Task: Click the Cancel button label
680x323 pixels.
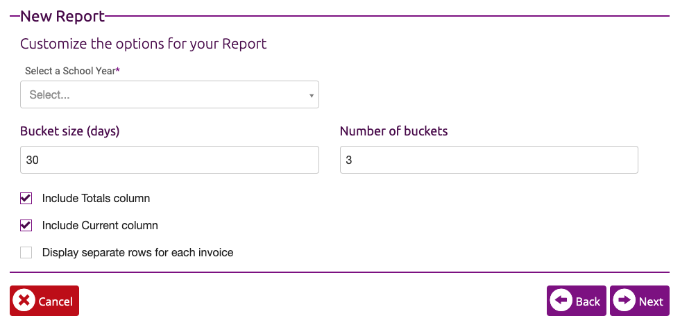Action: 56,301
